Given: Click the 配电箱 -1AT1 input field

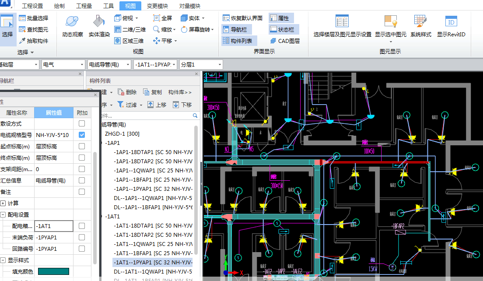Looking at the screenshot, I should tap(54, 226).
